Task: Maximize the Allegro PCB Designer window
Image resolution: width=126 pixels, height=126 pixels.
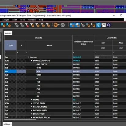Action: click(x=121, y=15)
